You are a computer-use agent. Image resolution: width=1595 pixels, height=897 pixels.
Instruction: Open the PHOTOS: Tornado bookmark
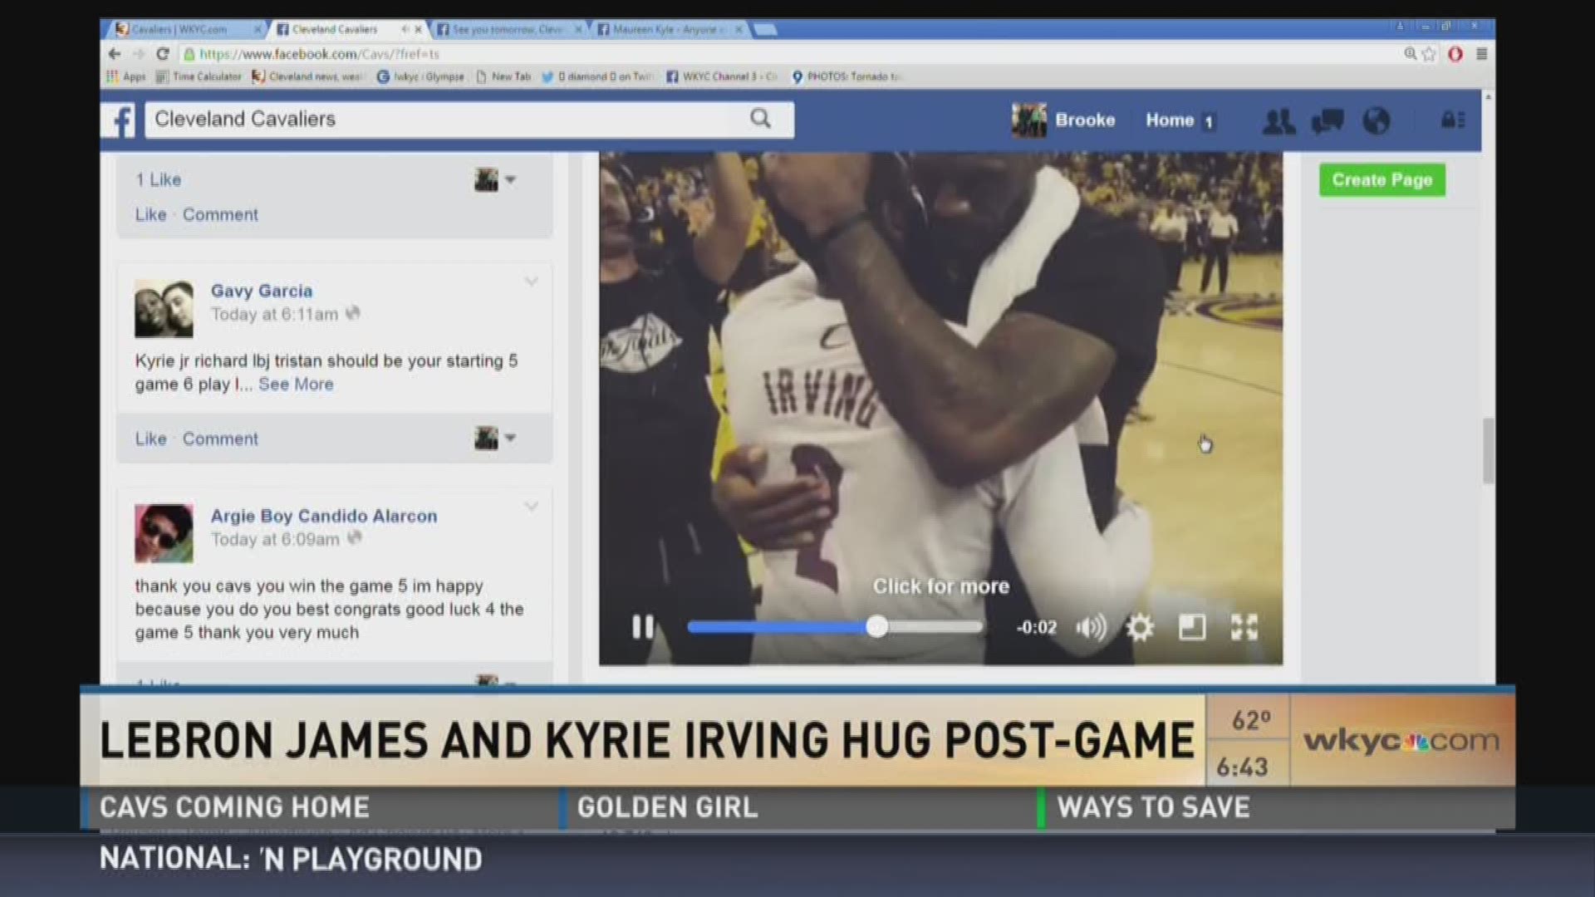click(847, 76)
